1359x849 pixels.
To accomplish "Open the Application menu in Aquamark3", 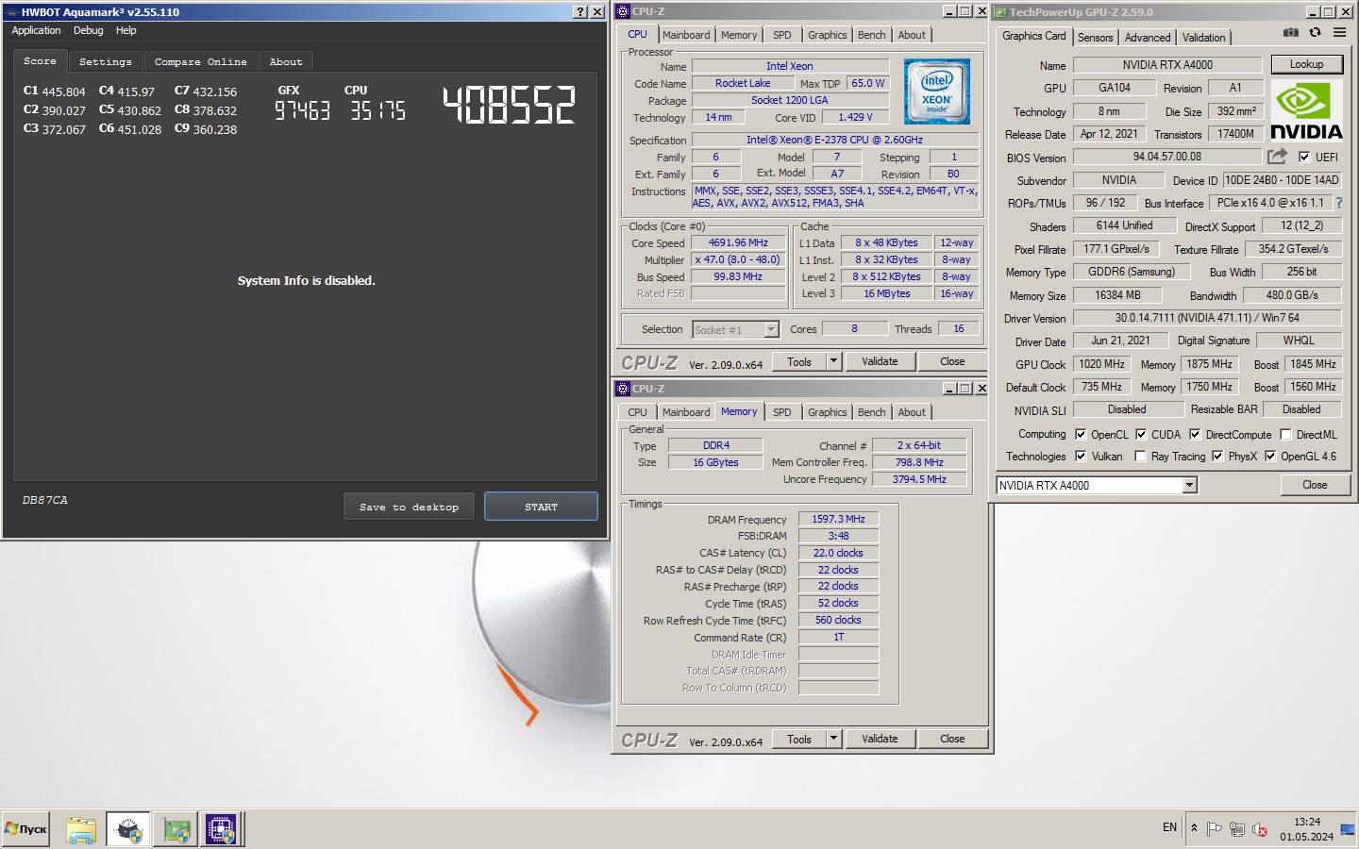I will click(x=36, y=30).
